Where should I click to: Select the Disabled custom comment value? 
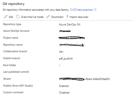[x=64, y=93]
